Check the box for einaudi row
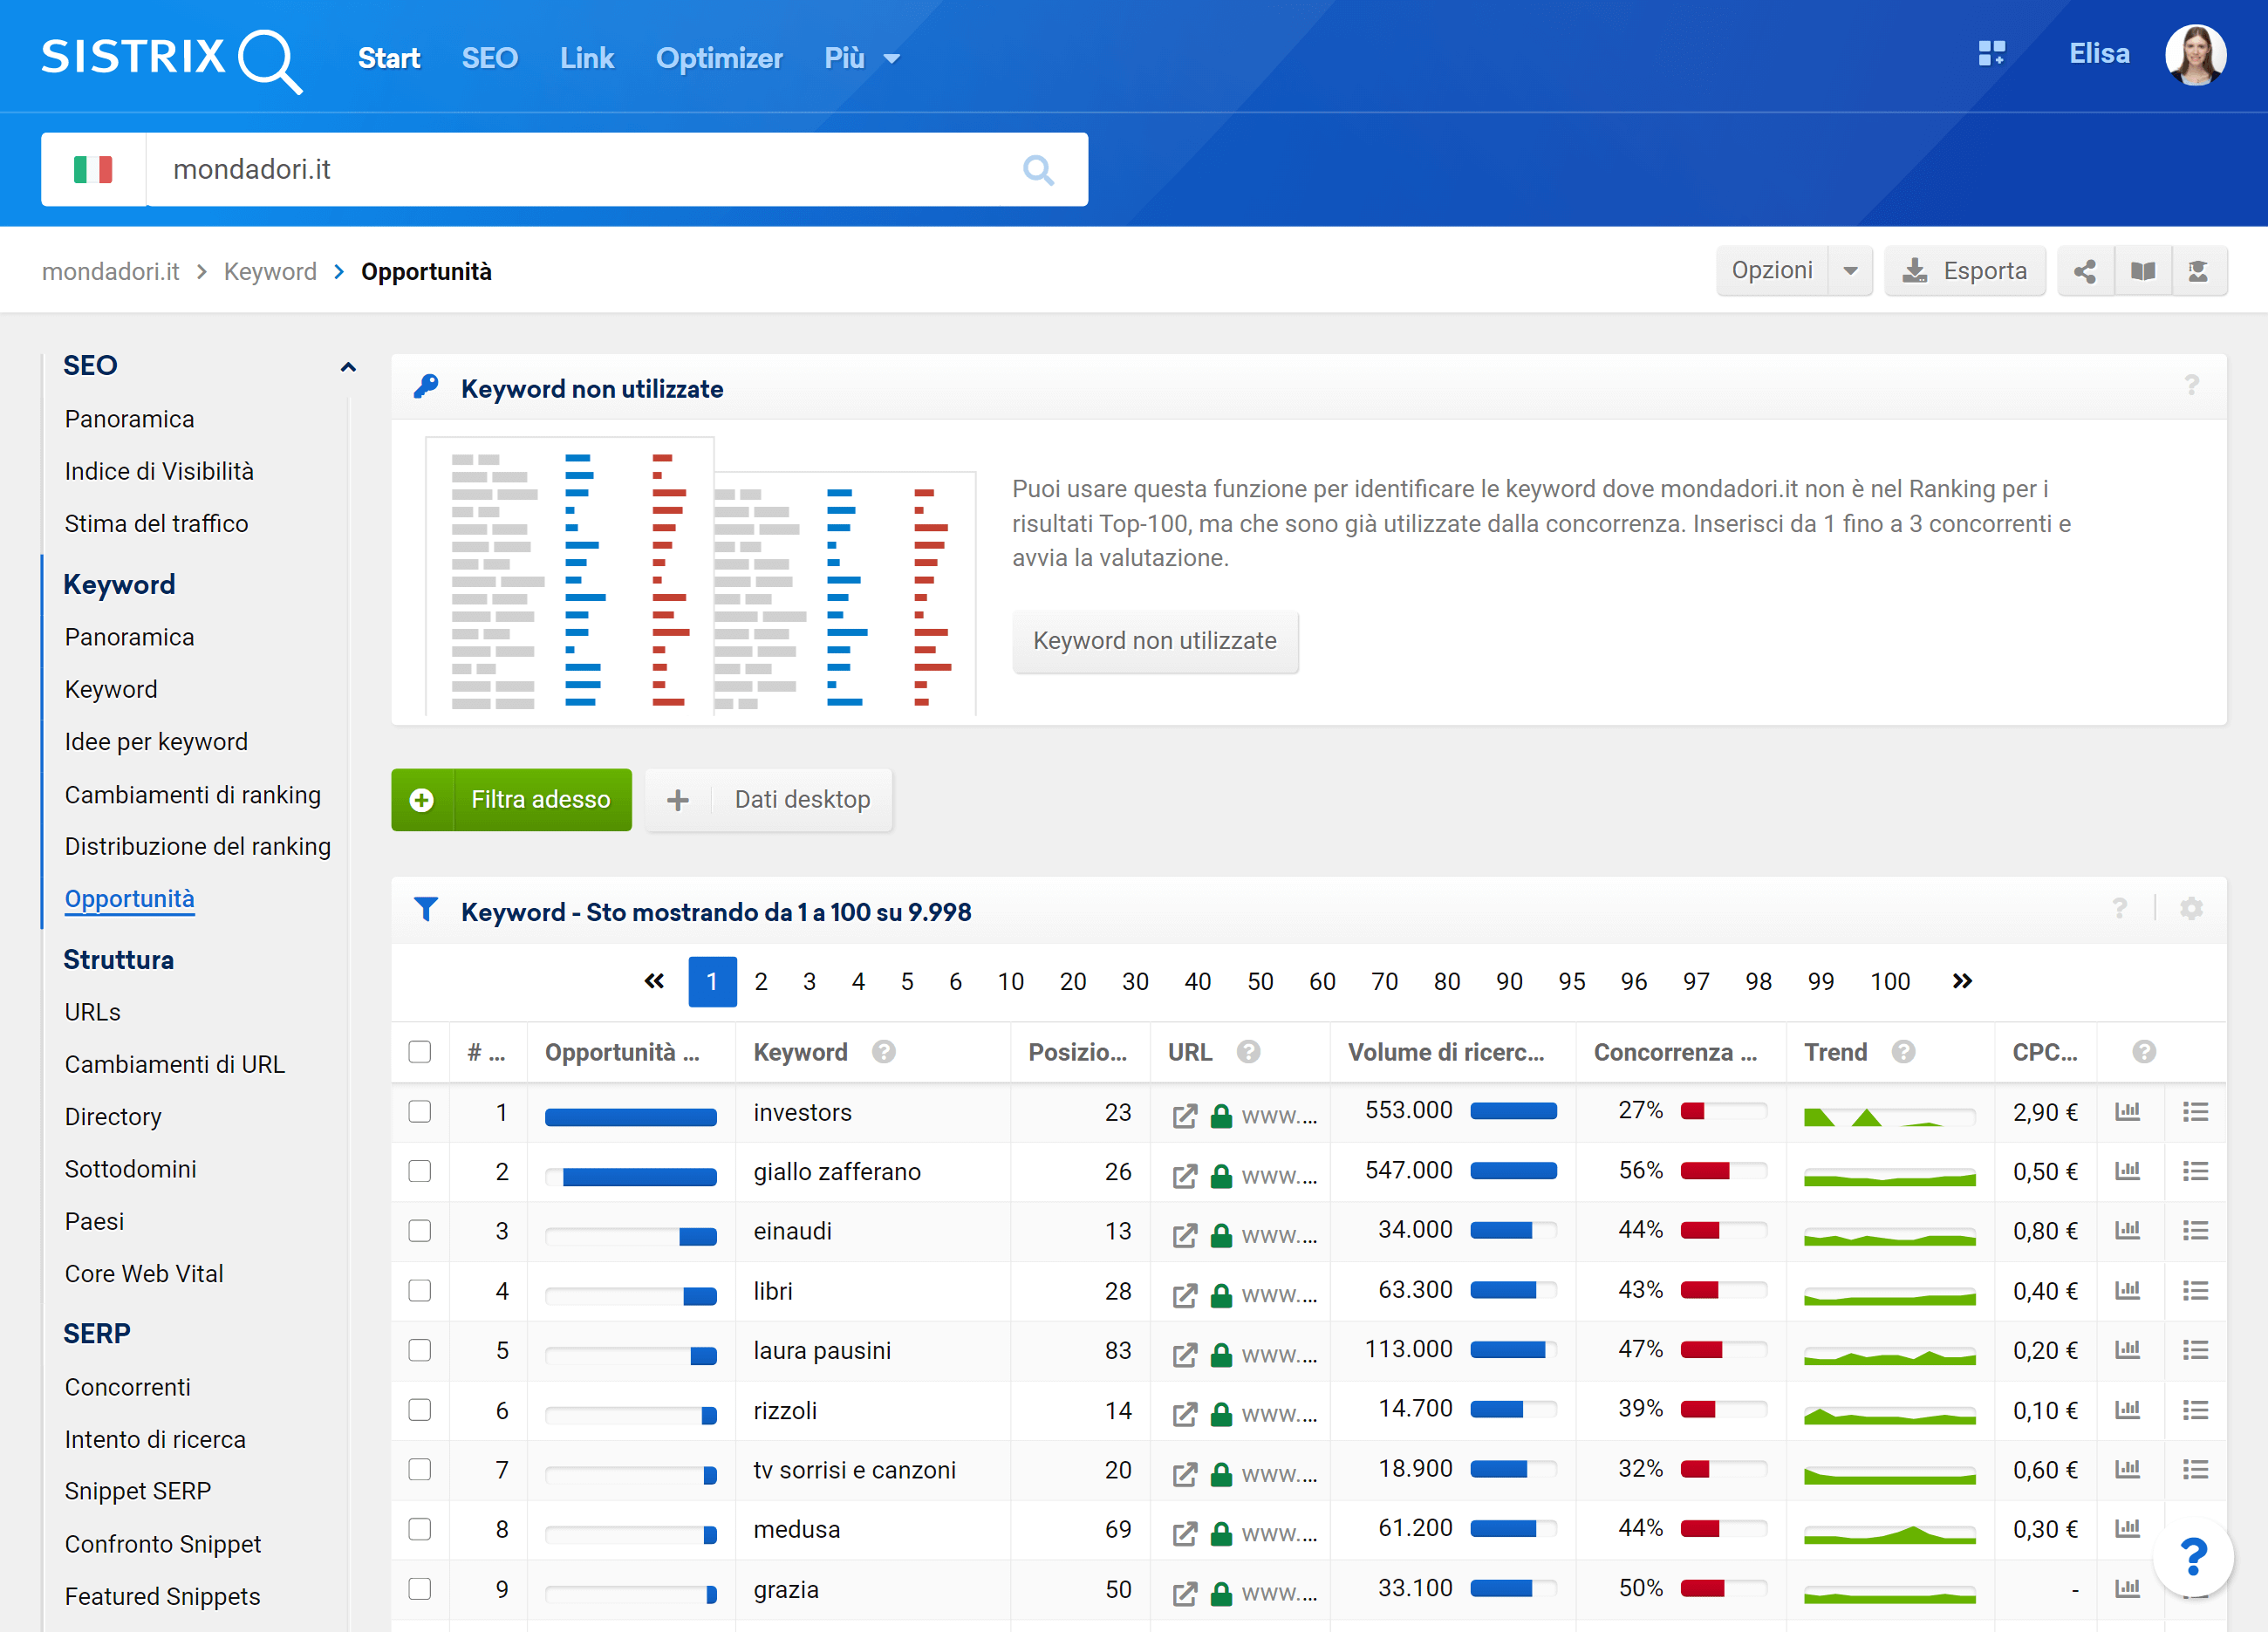The height and width of the screenshot is (1632, 2268). [x=420, y=1231]
